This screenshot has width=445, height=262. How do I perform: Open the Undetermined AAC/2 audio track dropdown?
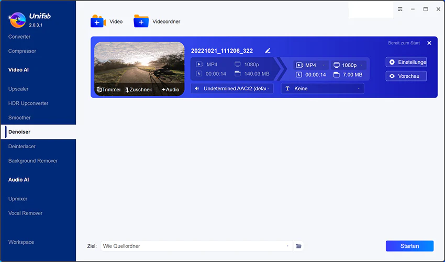[x=232, y=89]
